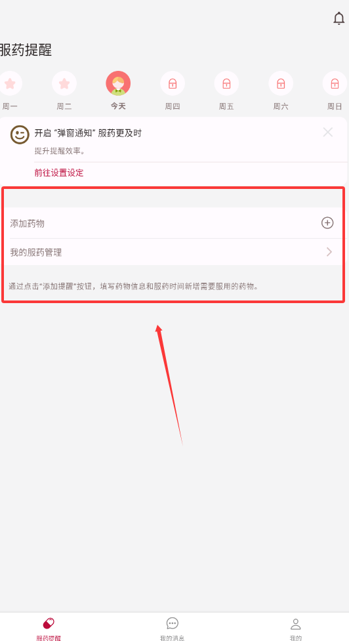
Task: Expand the chevron next to 我的服药管理
Action: (329, 252)
